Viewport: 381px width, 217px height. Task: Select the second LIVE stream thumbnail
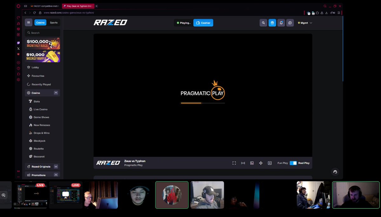(x=66, y=195)
